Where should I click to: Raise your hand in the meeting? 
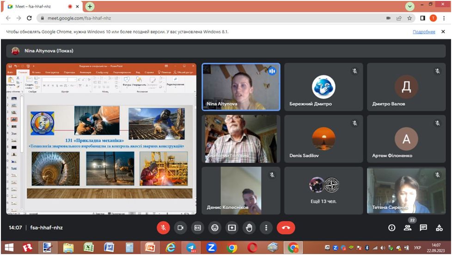(249, 228)
